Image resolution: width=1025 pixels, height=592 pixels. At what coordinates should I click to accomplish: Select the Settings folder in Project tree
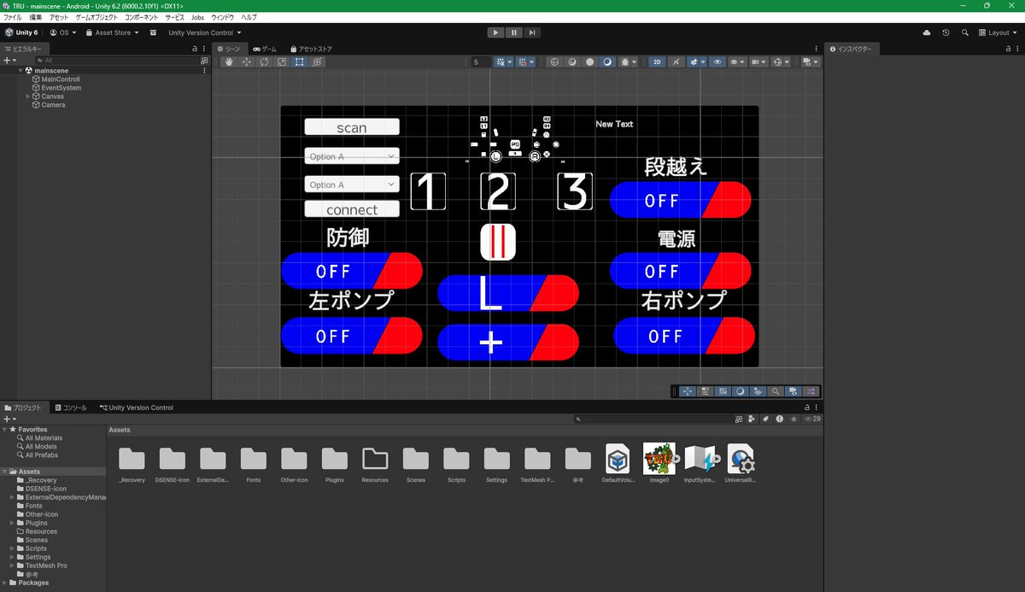[x=38, y=557]
